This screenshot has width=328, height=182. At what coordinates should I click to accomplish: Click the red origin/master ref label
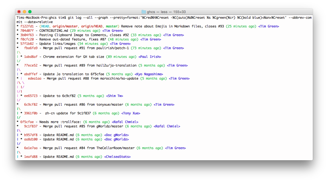point(65,26)
